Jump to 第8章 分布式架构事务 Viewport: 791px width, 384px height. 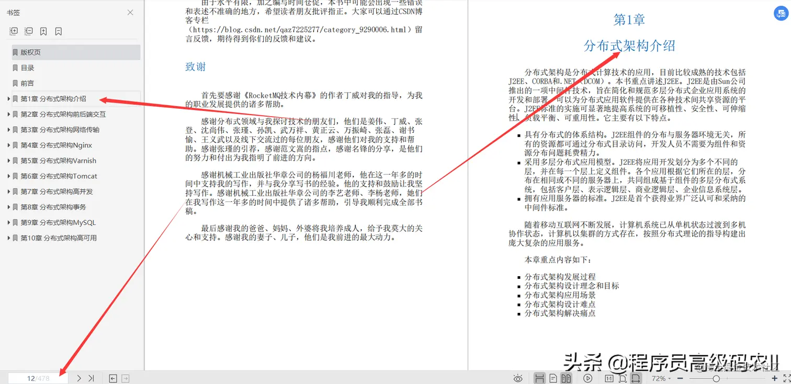point(53,207)
